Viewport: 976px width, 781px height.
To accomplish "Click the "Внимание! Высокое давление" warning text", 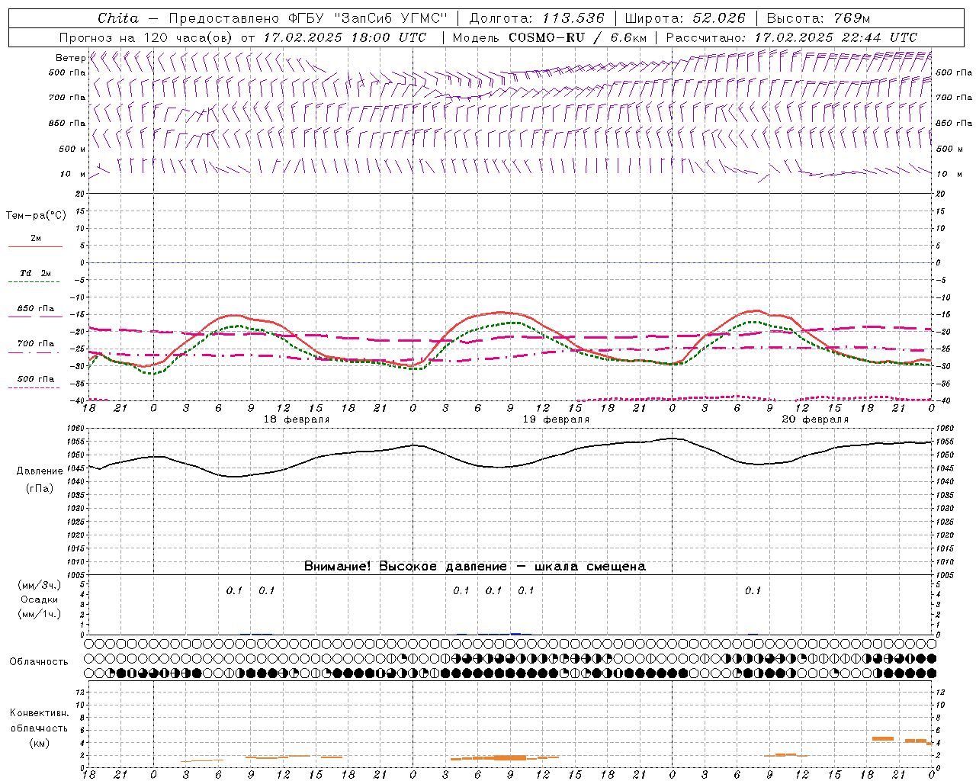I will [x=405, y=567].
